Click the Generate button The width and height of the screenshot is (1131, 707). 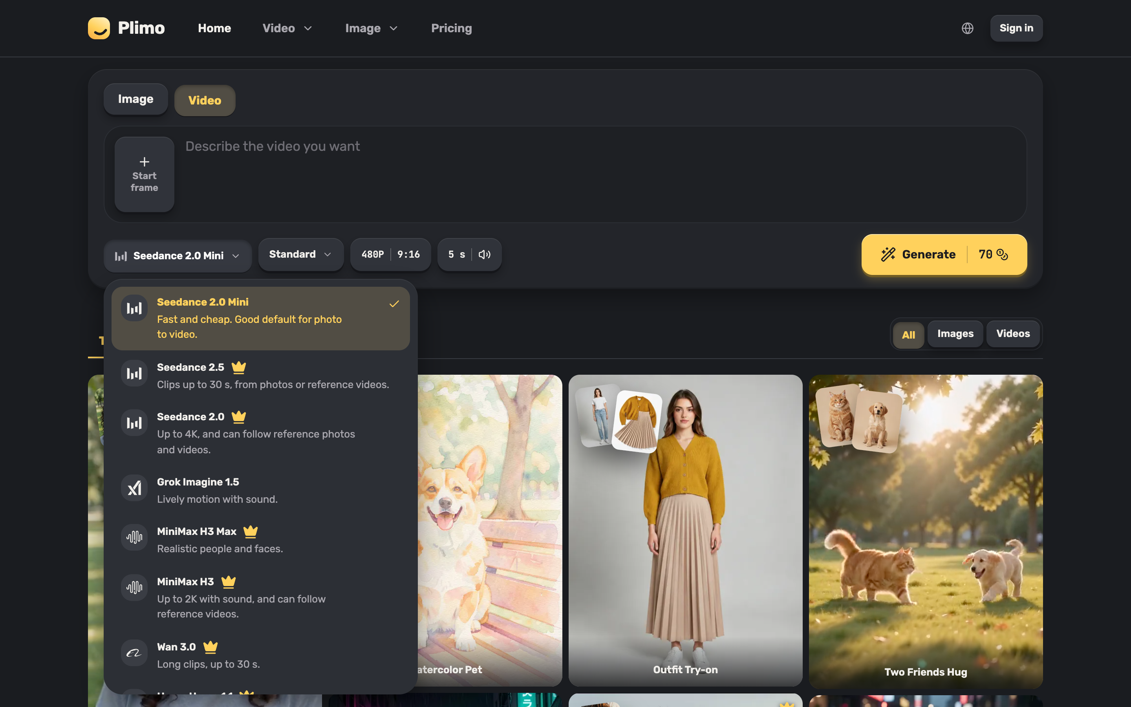(944, 255)
